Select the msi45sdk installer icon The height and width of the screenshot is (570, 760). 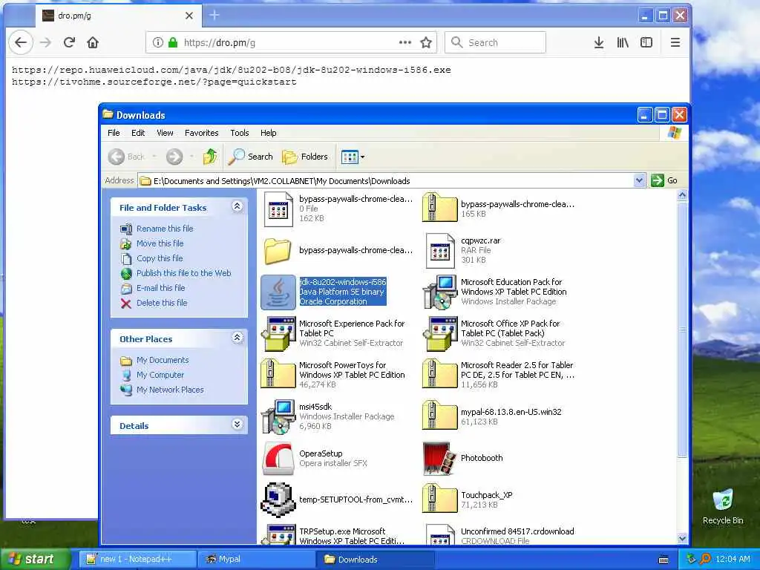(x=278, y=417)
